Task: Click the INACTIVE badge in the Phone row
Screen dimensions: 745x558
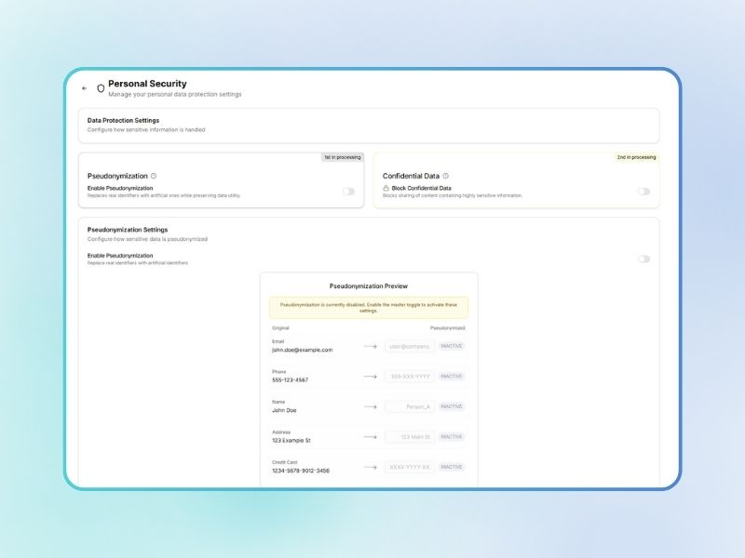Action: (452, 377)
